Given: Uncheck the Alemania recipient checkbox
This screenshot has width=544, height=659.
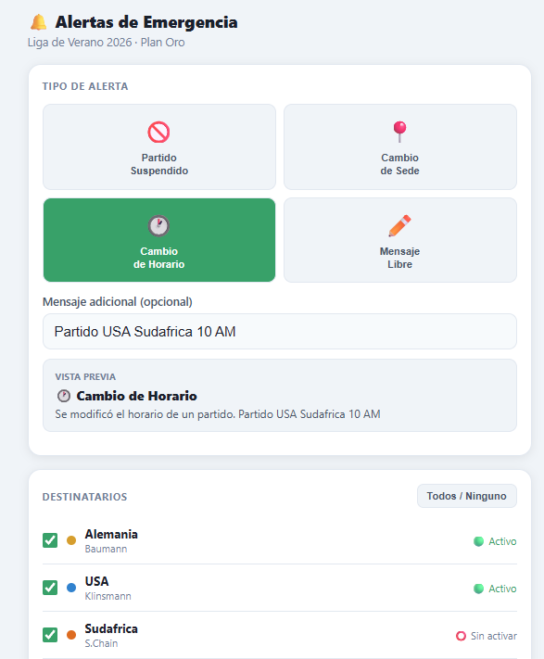Looking at the screenshot, I should coord(50,540).
